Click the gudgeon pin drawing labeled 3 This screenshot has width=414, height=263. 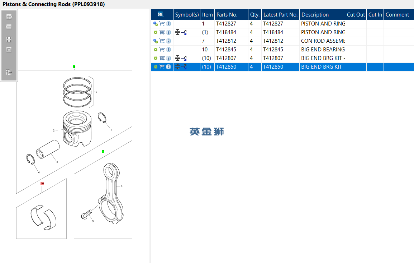[48, 149]
